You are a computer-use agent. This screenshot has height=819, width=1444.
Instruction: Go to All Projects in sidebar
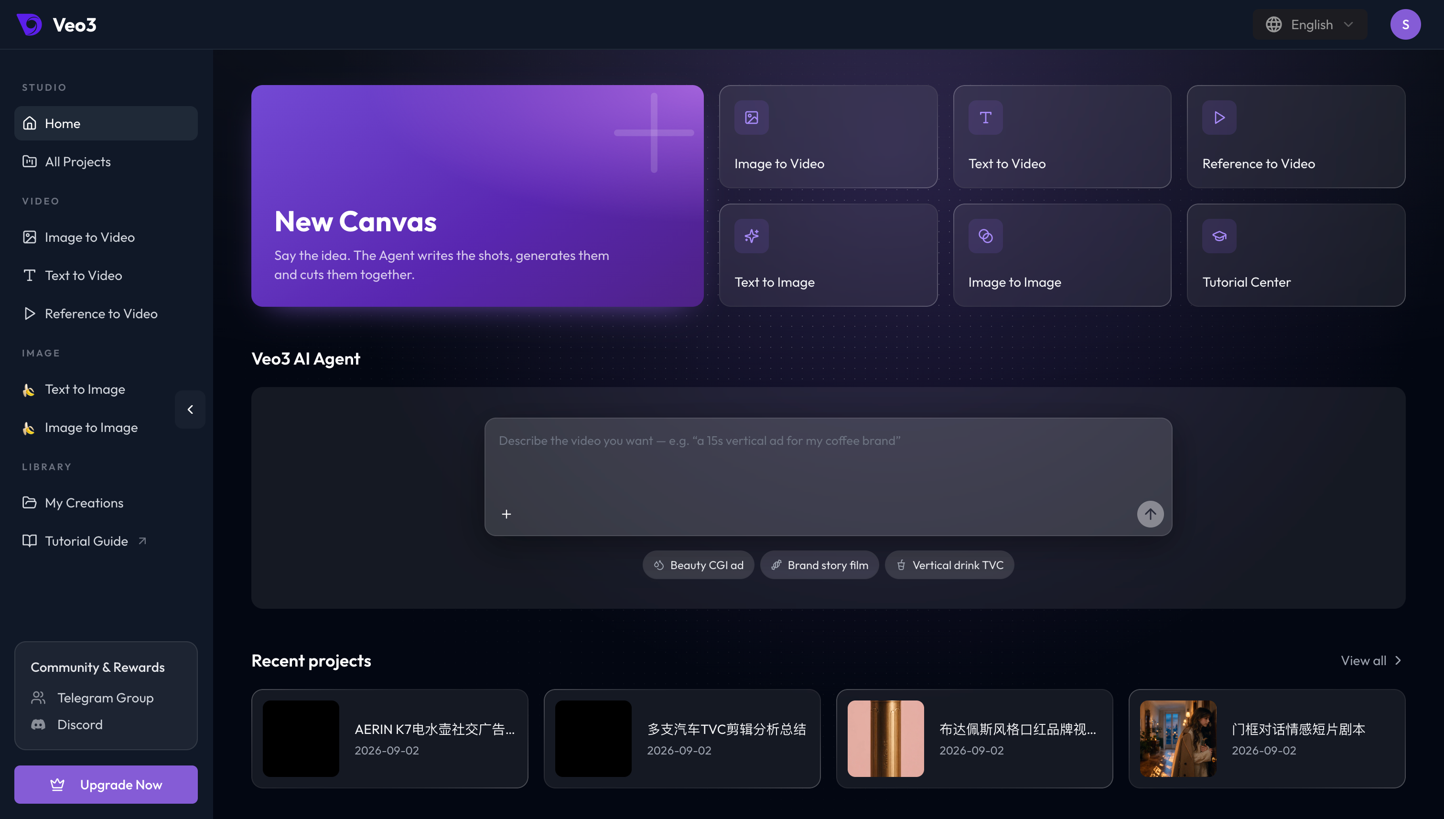(106, 162)
